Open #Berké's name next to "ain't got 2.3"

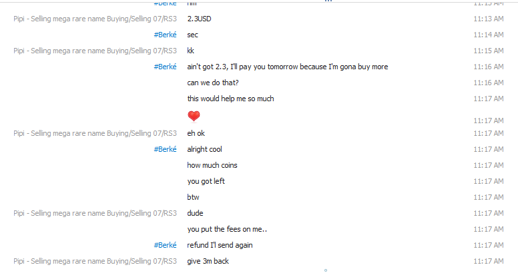point(165,67)
